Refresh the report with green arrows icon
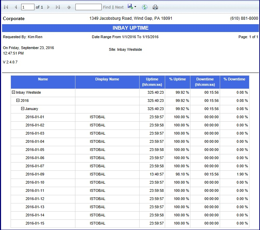260x230 pixels. (145, 7)
